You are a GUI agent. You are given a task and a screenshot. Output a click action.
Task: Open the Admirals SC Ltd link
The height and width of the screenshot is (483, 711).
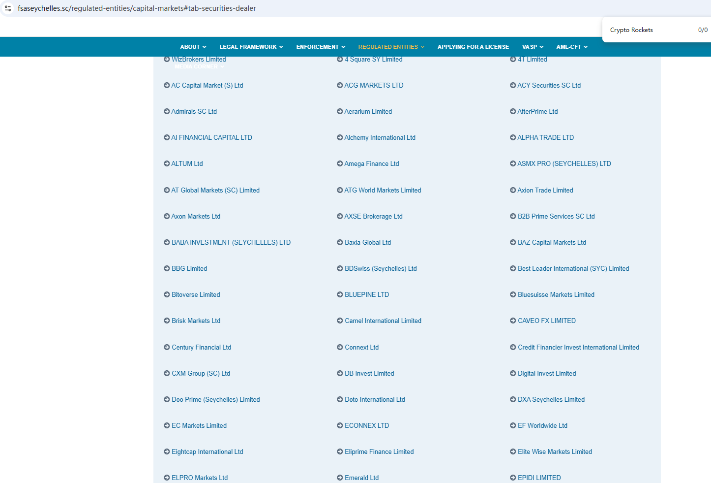click(194, 111)
